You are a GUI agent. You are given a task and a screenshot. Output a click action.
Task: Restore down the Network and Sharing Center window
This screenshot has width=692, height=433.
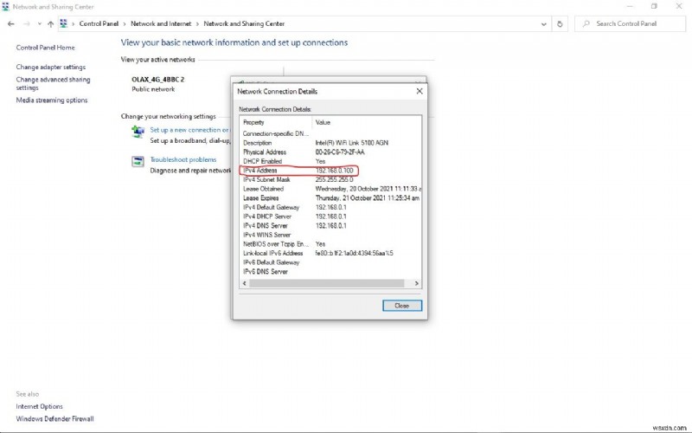tap(654, 6)
